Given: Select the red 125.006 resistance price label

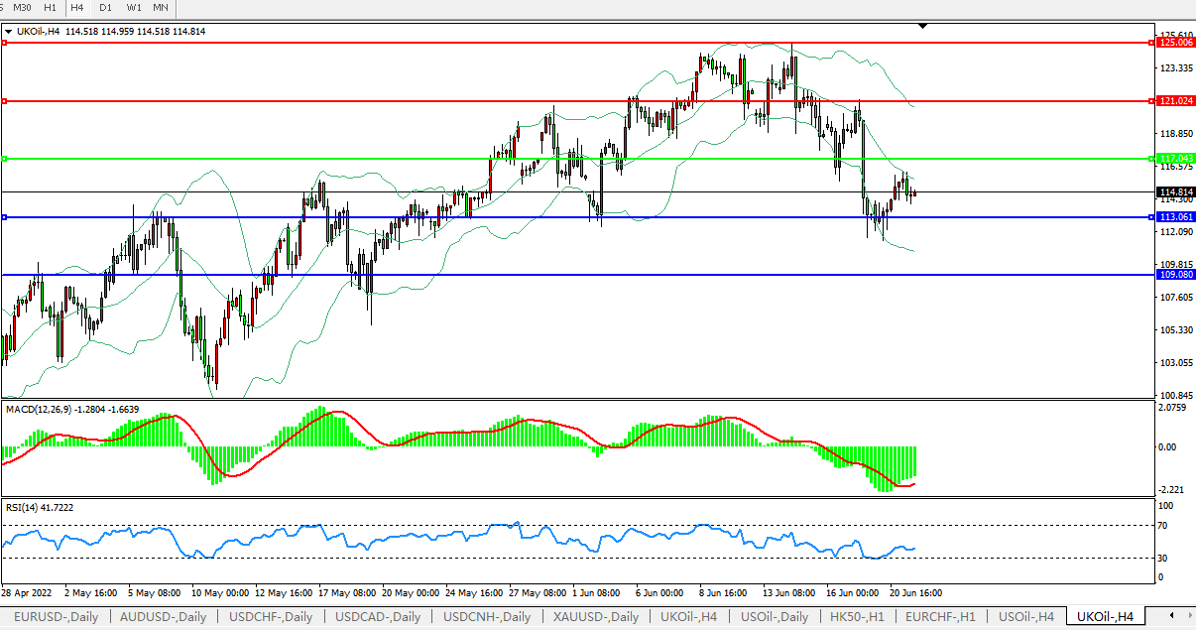Looking at the screenshot, I should (1175, 43).
